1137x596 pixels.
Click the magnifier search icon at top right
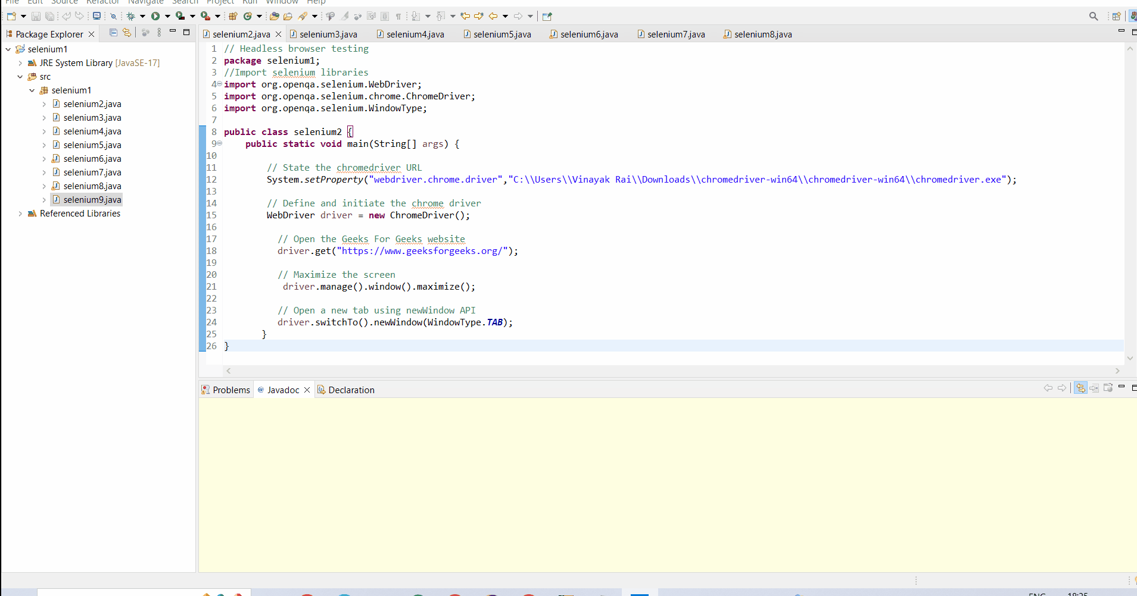1094,16
